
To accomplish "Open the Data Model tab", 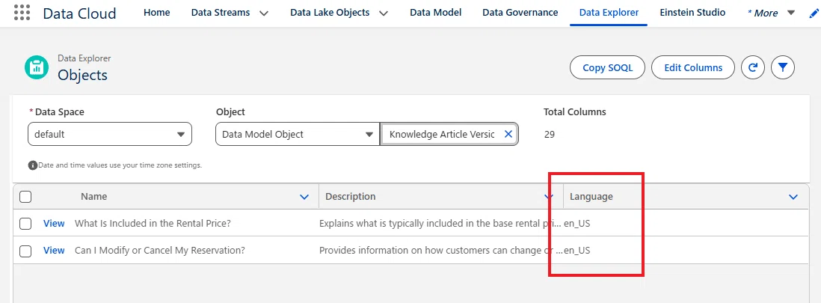I will (x=436, y=13).
